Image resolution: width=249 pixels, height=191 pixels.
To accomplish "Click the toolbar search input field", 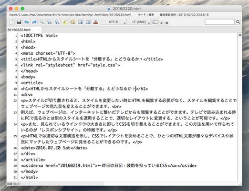I will (220, 22).
